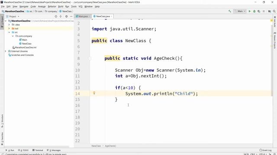Close the NewClass.java tab

click(112, 16)
